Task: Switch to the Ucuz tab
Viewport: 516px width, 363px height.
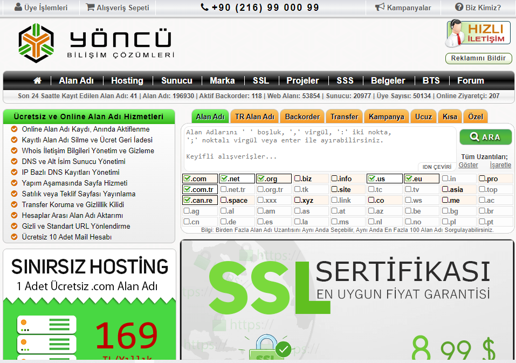Action: click(423, 117)
